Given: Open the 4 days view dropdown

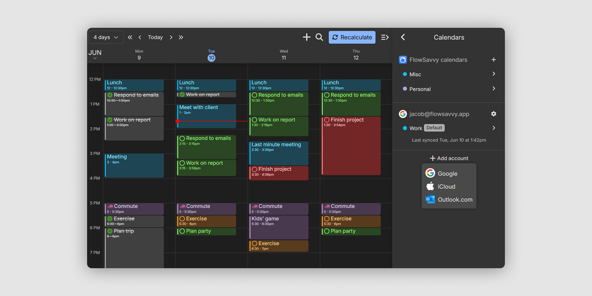Looking at the screenshot, I should tap(106, 37).
